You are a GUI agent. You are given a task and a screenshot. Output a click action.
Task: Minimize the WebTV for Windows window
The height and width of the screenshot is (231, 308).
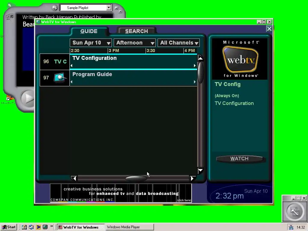(259, 22)
